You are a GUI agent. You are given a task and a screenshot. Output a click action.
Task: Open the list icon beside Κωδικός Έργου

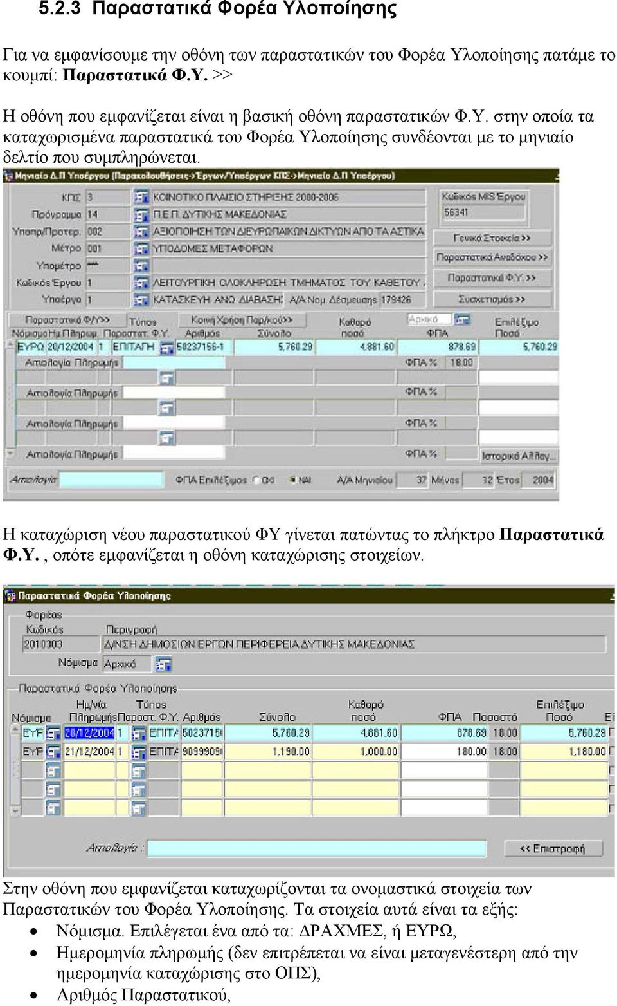point(141,283)
